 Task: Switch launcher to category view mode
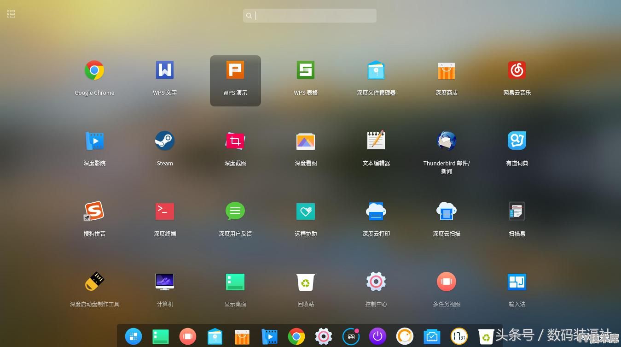[11, 14]
